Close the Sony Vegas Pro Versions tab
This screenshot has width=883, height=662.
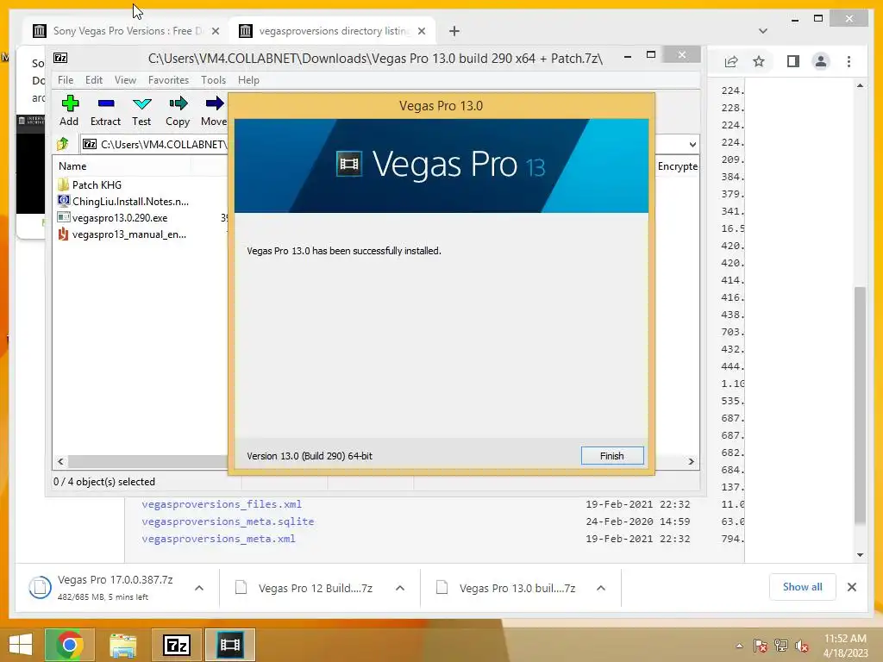[x=215, y=32]
